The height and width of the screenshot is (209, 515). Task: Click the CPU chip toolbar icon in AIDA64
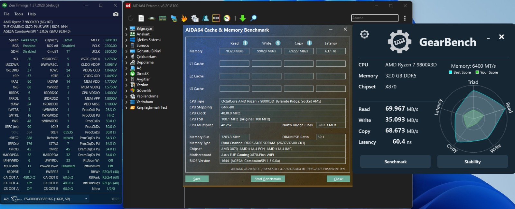pos(152,18)
